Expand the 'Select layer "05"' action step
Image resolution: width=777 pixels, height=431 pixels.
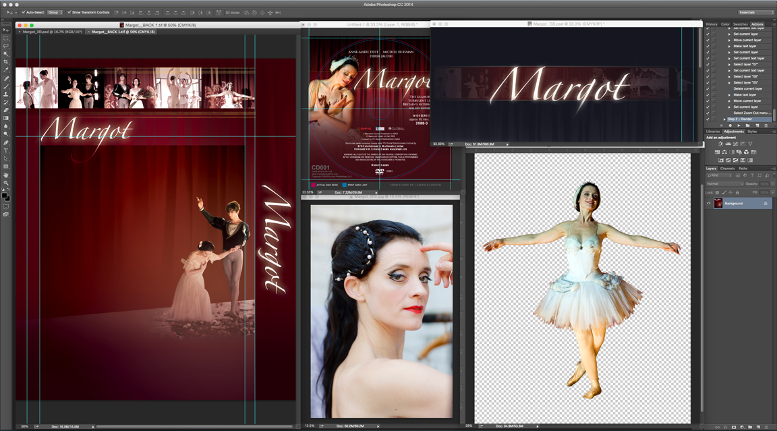(x=729, y=83)
